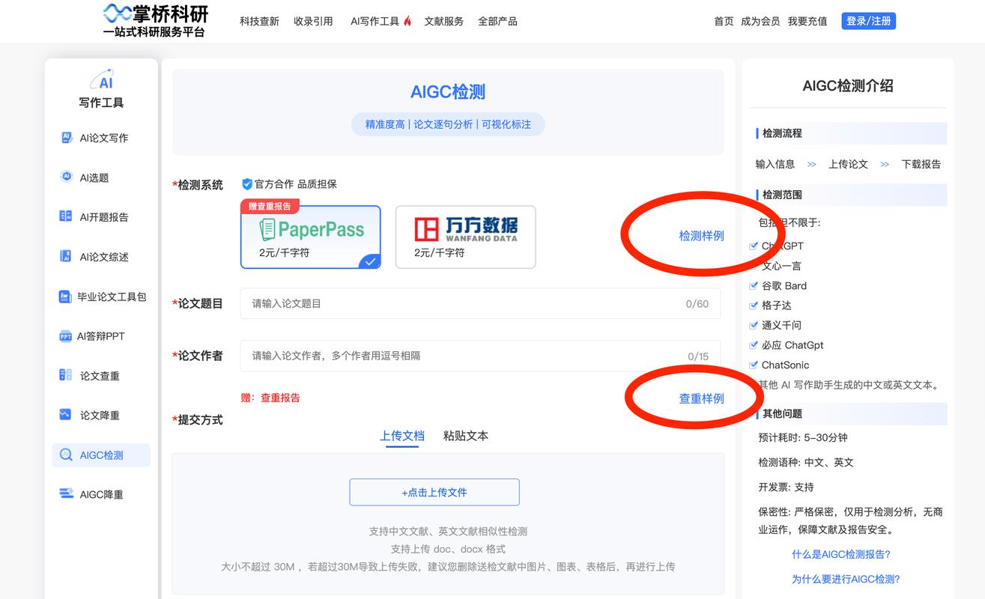
Task: Click 我要充值 link
Action: tap(807, 21)
